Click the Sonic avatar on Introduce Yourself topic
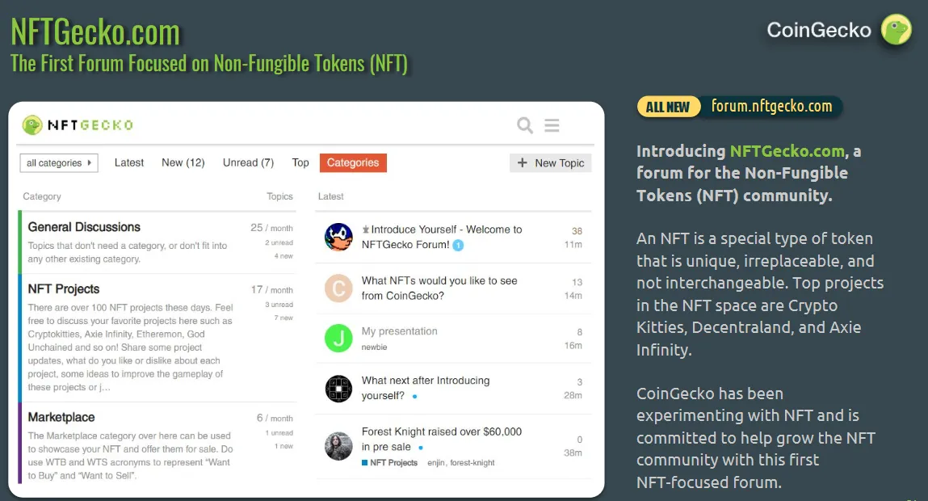 click(338, 237)
